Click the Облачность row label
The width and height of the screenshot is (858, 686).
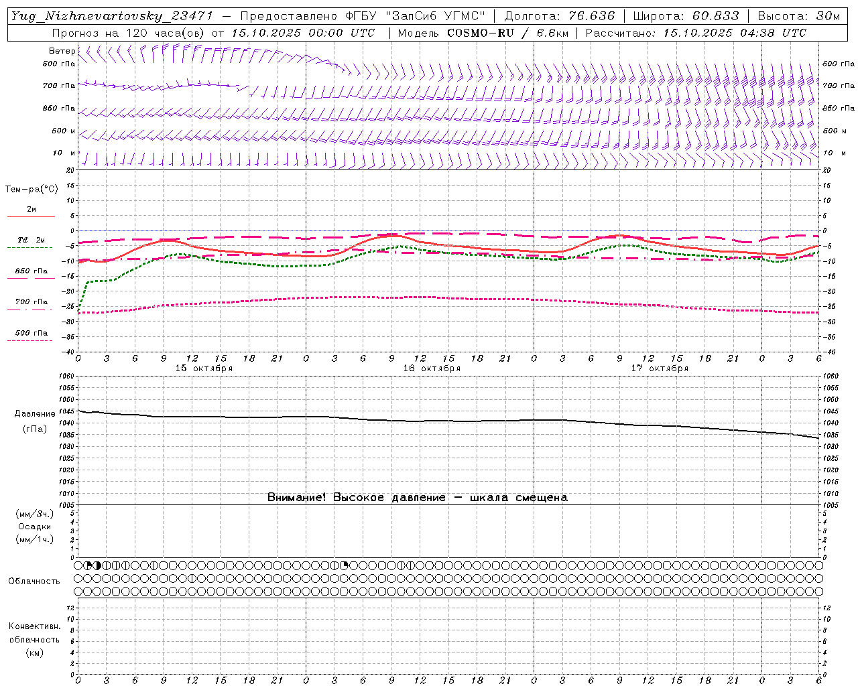[x=34, y=581]
